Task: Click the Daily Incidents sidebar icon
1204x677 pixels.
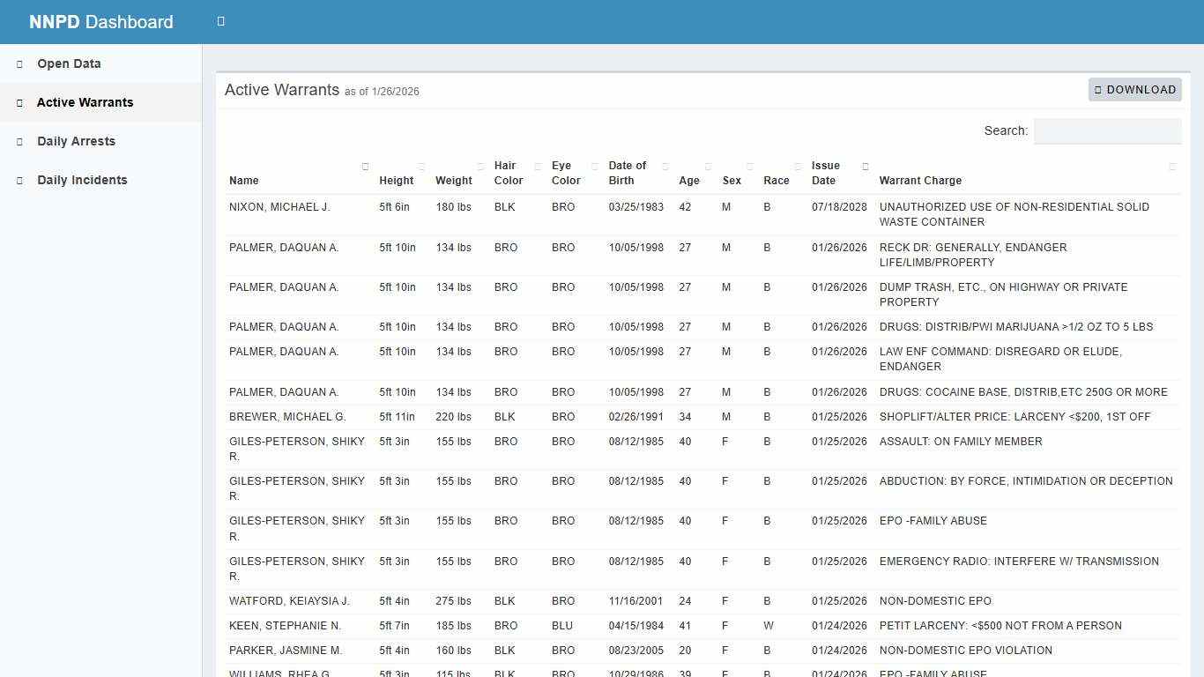Action: click(x=19, y=180)
